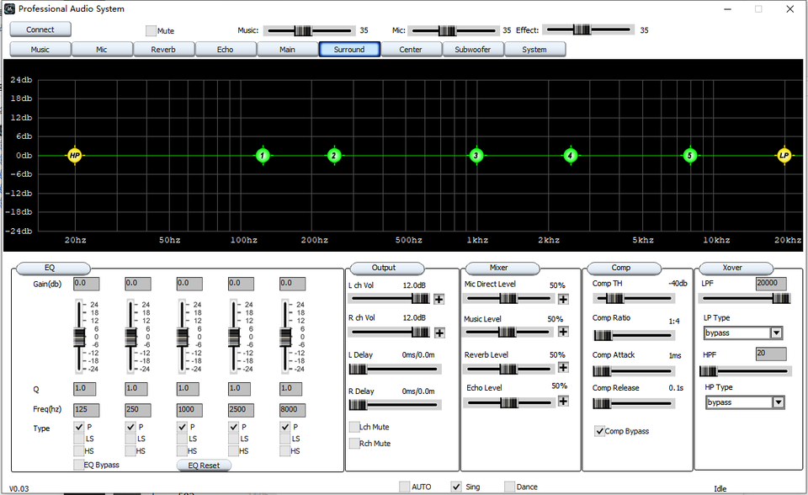Screen dimensions: 808x495
Task: Click the HP filter node on graph
Action: (74, 156)
